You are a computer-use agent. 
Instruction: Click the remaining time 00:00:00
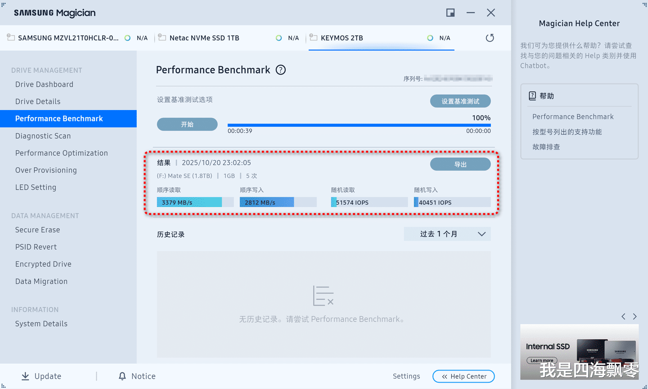pyautogui.click(x=478, y=131)
